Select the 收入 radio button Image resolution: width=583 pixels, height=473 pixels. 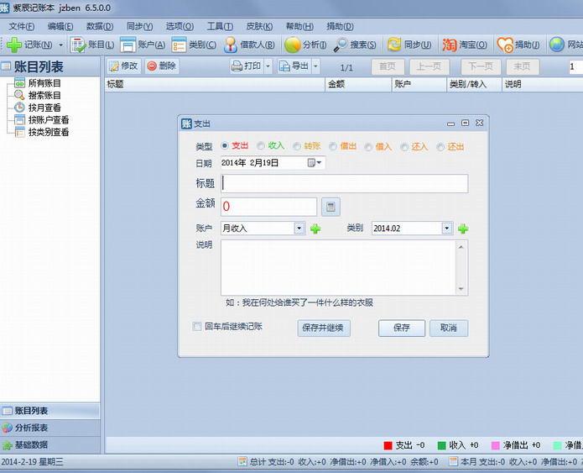tap(261, 146)
